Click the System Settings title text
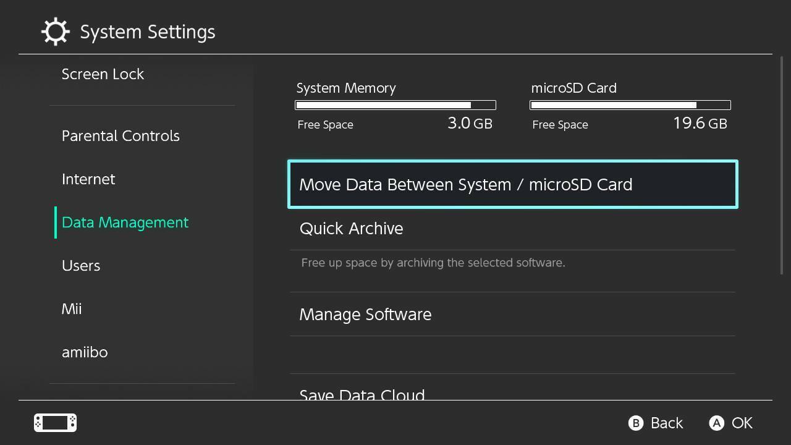Viewport: 791px width, 445px height. tap(148, 32)
